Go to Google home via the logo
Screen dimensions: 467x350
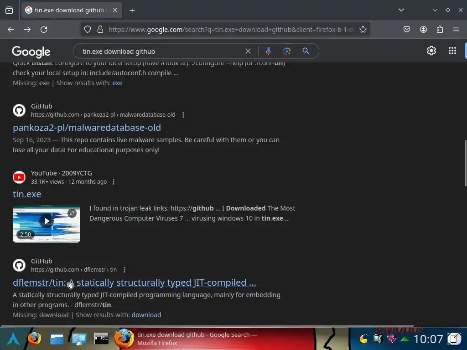(x=31, y=52)
